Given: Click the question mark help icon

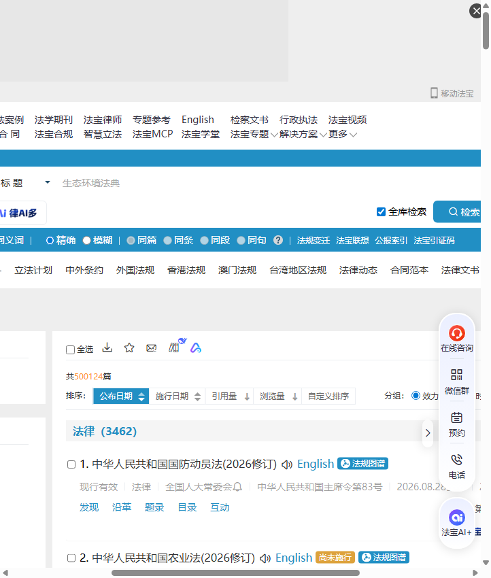Looking at the screenshot, I should point(278,240).
